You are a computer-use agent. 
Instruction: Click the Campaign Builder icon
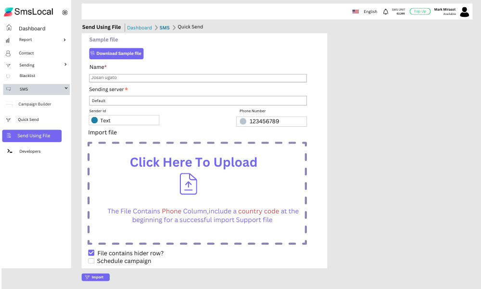9,104
